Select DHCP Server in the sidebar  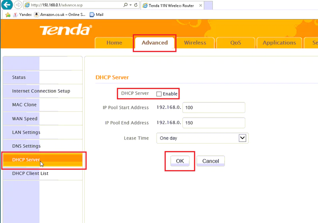43,160
